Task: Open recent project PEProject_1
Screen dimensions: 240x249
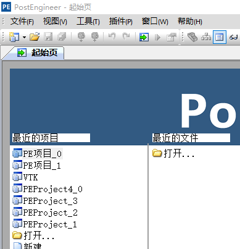Action: click(45, 224)
